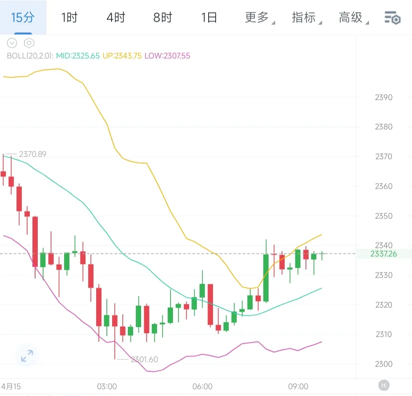This screenshot has width=412, height=396.
Task: Switch to the 1时 timeframe
Action: (x=69, y=17)
